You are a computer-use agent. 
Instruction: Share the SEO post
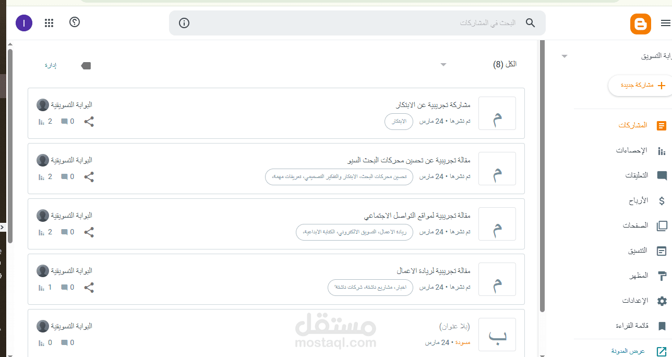[x=89, y=177]
